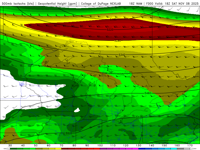Click the 170 knot legend label

[x=190, y=145]
